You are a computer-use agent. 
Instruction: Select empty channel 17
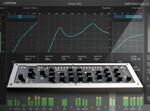(x=119, y=108)
